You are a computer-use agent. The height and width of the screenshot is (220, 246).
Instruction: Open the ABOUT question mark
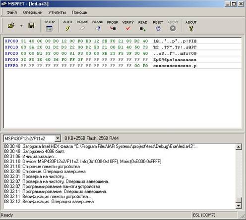point(191,26)
